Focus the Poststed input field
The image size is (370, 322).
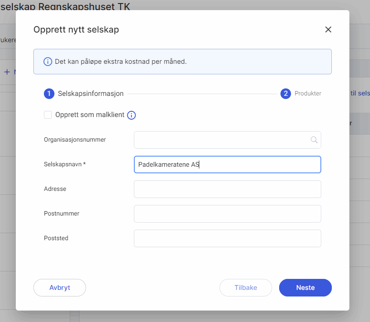click(227, 238)
